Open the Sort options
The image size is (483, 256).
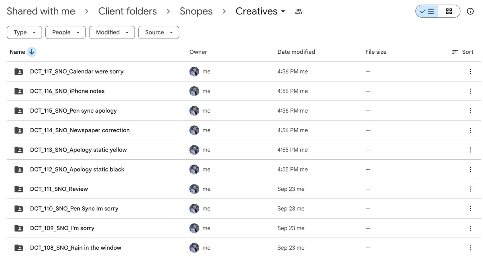[x=463, y=52]
